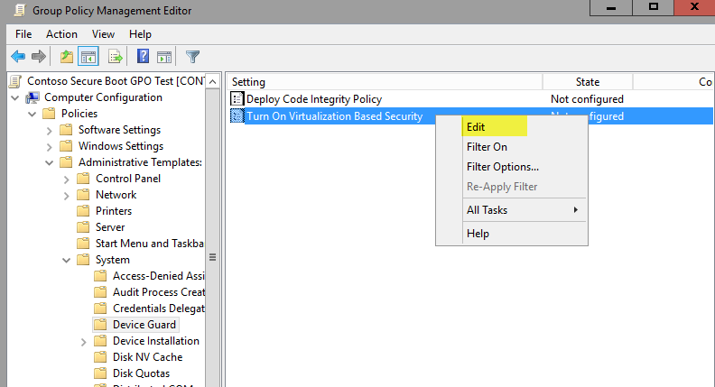
Task: Select the Disk NV Cache folder
Action: (x=148, y=357)
